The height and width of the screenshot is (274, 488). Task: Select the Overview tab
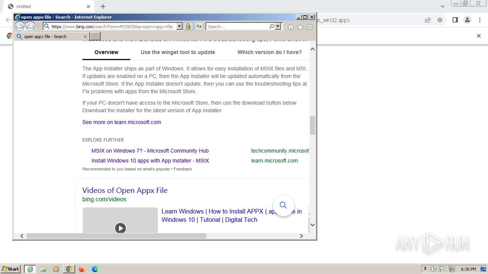pos(106,52)
